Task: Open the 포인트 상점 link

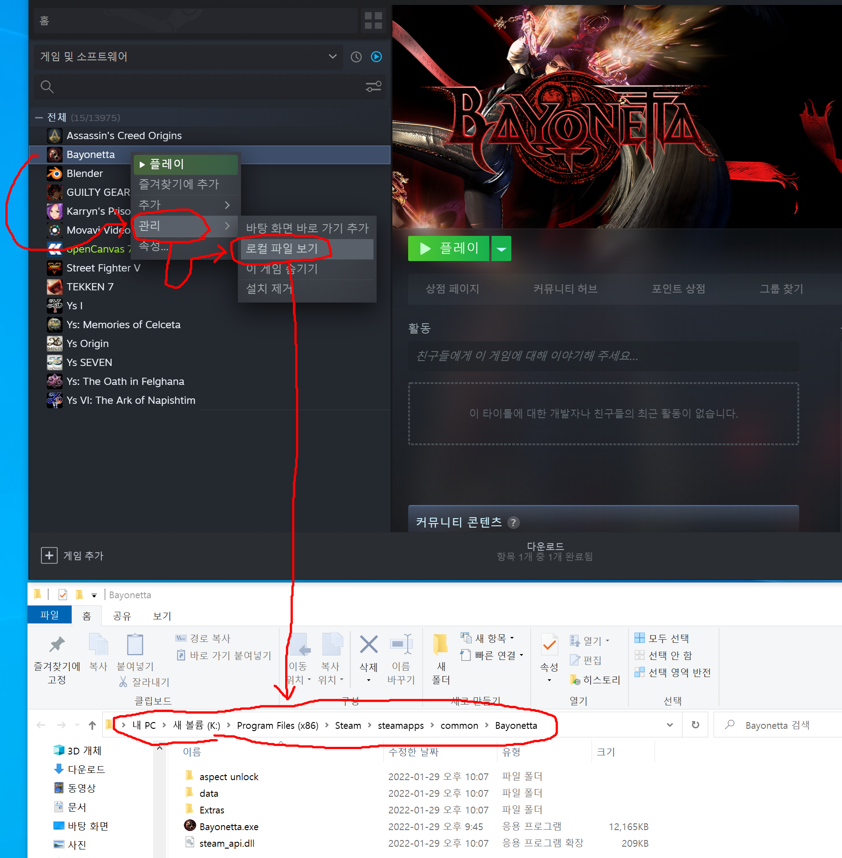Action: pos(678,289)
